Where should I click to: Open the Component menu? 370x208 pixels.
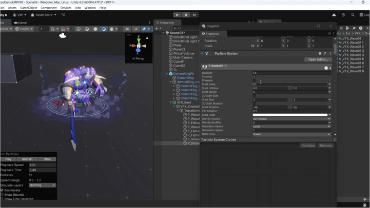(x=49, y=8)
